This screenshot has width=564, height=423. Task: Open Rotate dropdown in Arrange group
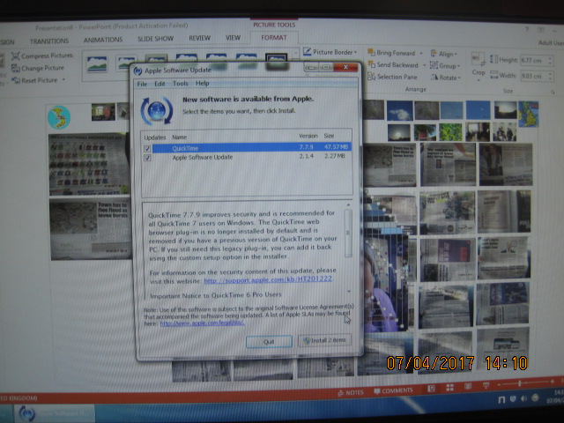coord(446,78)
